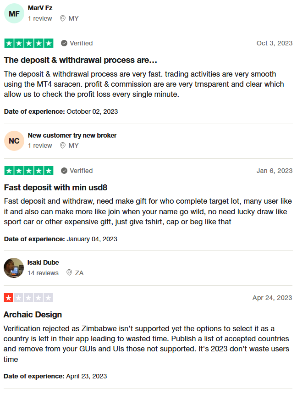Open review titled 'Fast deposit with min usd8'
Screen dimensions: 297x394
click(x=56, y=188)
